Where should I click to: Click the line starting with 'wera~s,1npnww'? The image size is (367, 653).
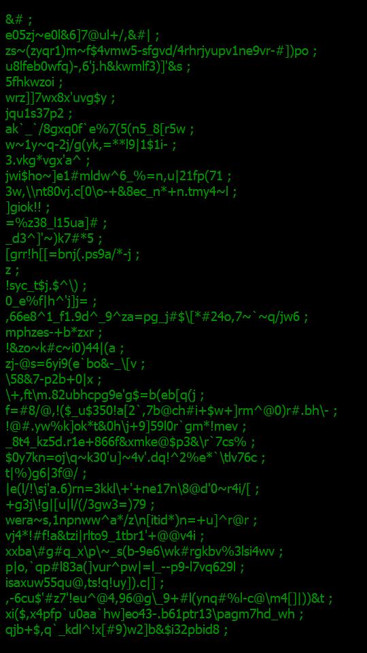tap(131, 520)
